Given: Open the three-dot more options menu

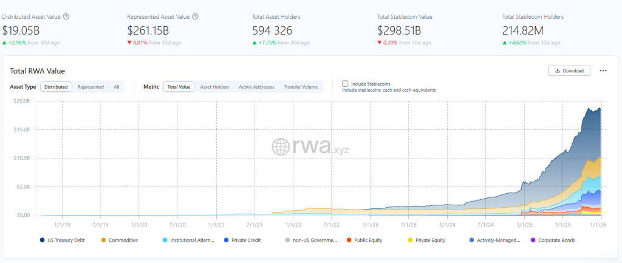Looking at the screenshot, I should (603, 71).
